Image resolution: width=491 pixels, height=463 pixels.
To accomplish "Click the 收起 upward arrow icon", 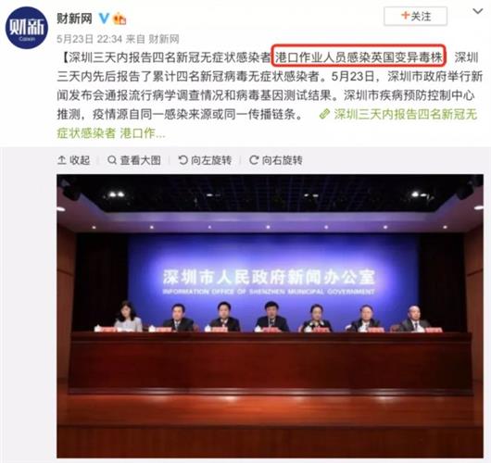I will point(62,160).
